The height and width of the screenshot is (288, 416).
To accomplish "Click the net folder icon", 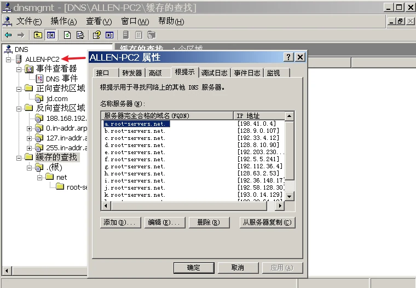I will click(x=50, y=177).
